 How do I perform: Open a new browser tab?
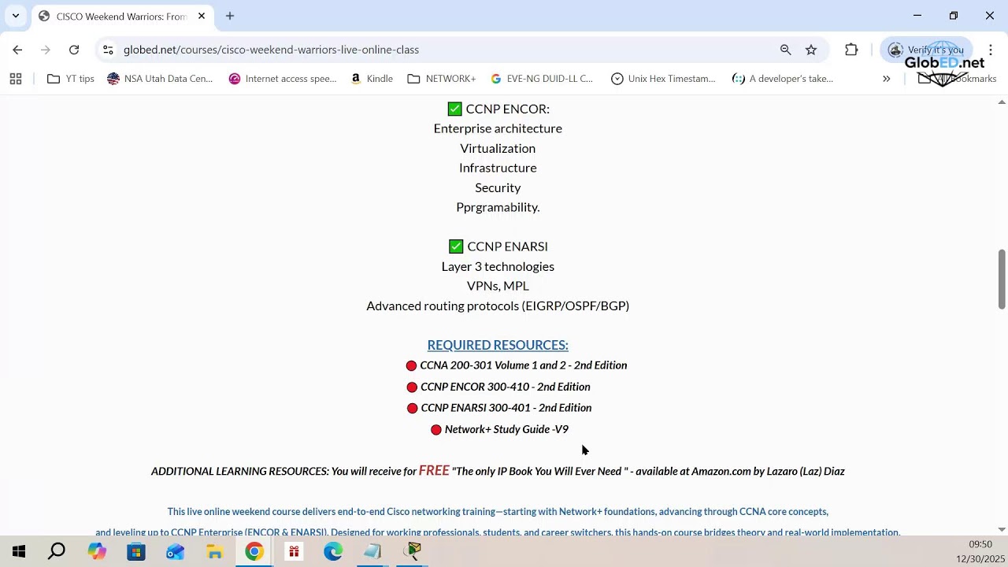(x=230, y=16)
